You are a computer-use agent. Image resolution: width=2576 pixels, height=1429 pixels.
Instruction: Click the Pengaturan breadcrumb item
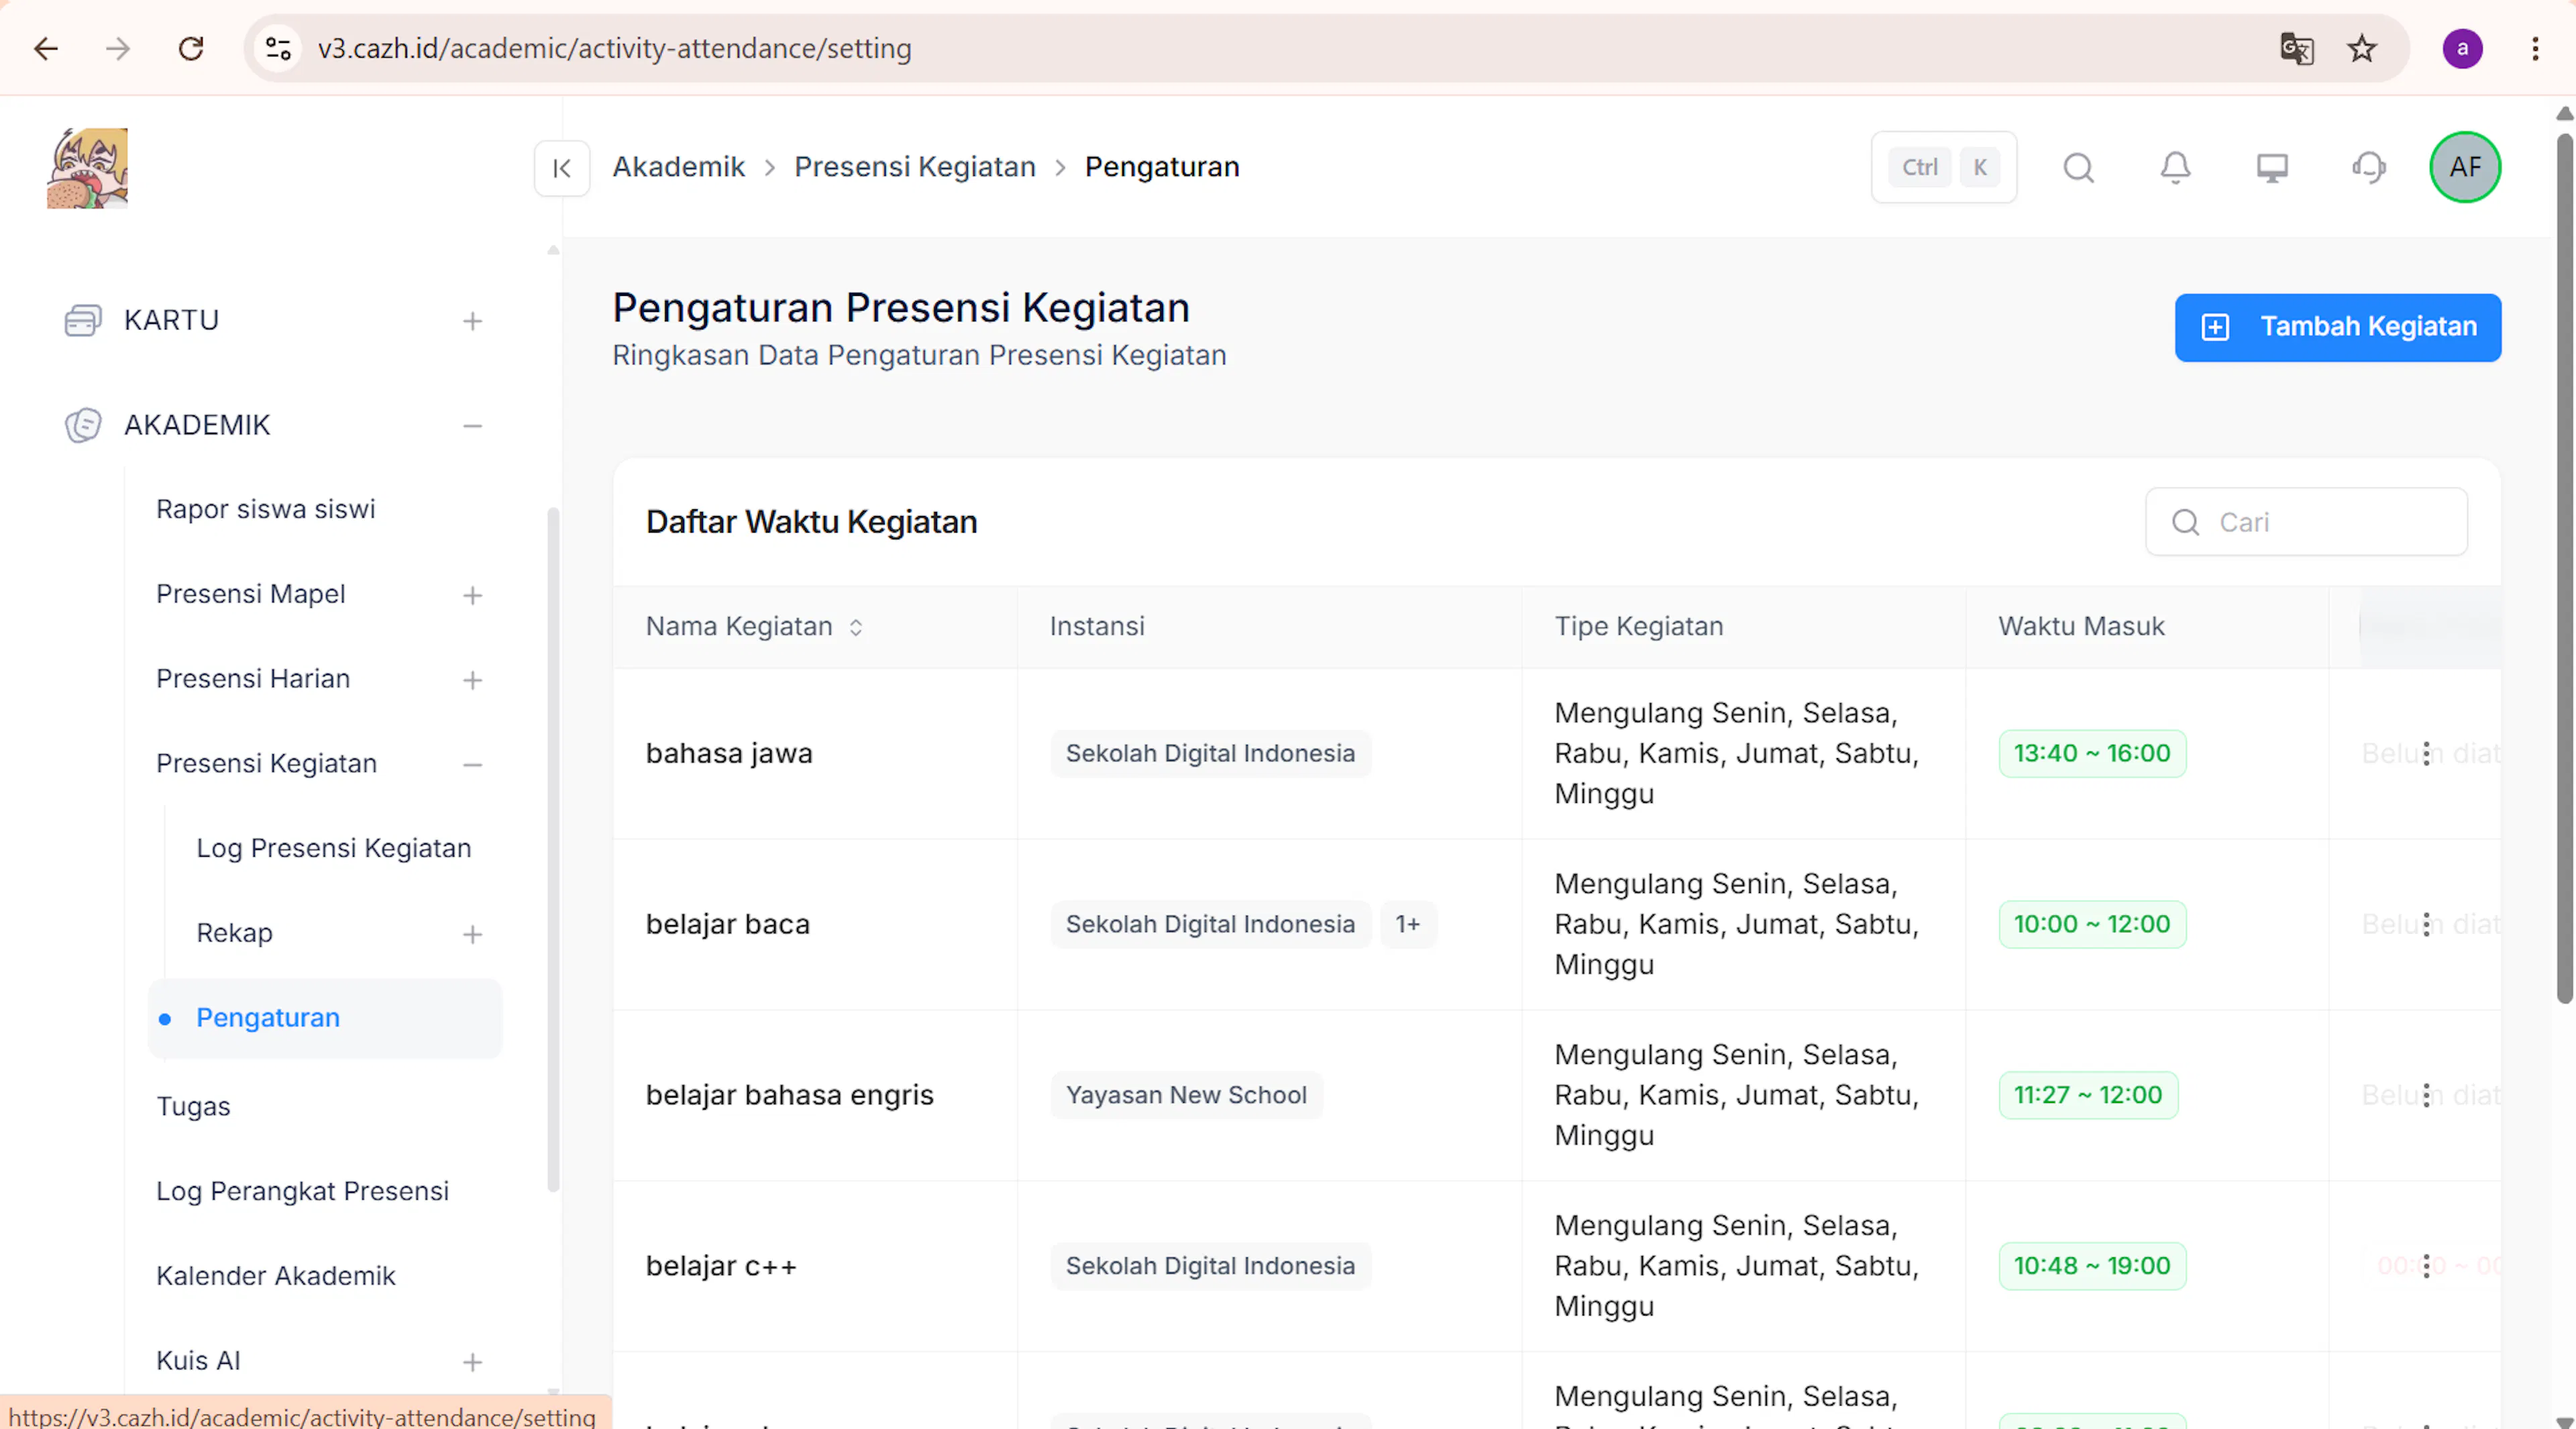(x=1162, y=167)
